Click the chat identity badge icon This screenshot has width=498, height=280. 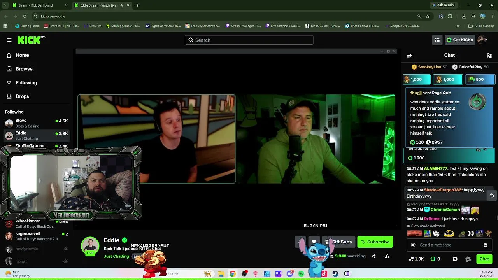click(x=413, y=245)
